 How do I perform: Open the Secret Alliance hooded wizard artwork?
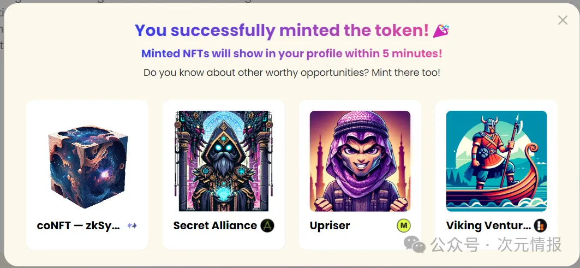point(224,161)
